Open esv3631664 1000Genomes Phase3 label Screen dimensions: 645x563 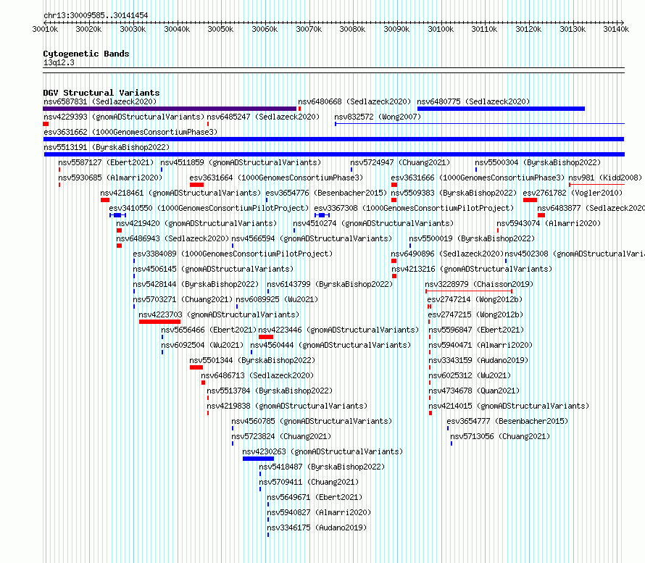[x=276, y=178]
